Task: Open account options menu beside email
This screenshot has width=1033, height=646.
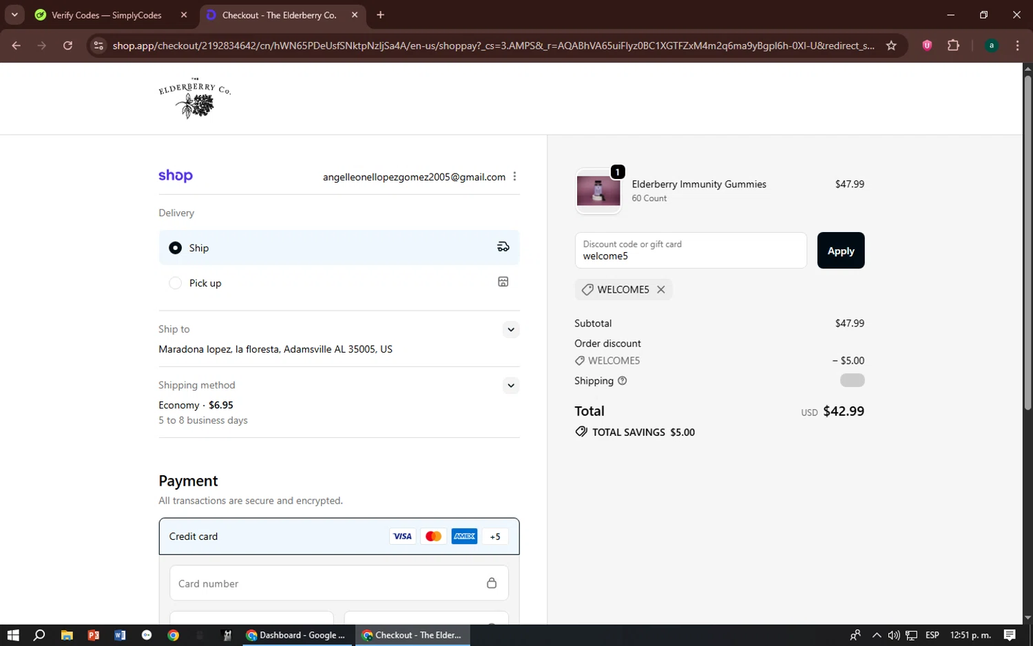Action: click(514, 177)
